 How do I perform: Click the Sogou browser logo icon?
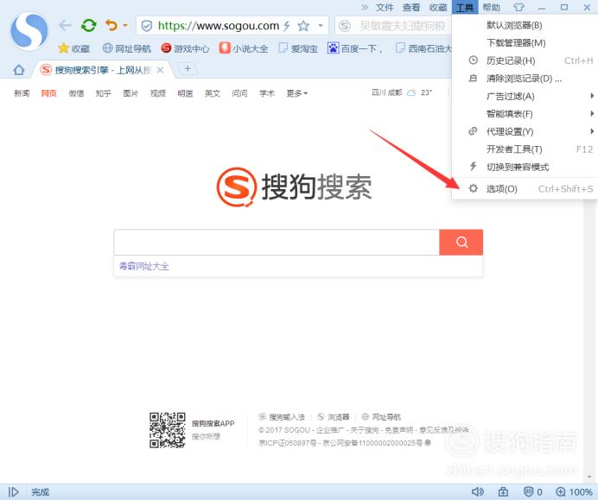click(29, 31)
